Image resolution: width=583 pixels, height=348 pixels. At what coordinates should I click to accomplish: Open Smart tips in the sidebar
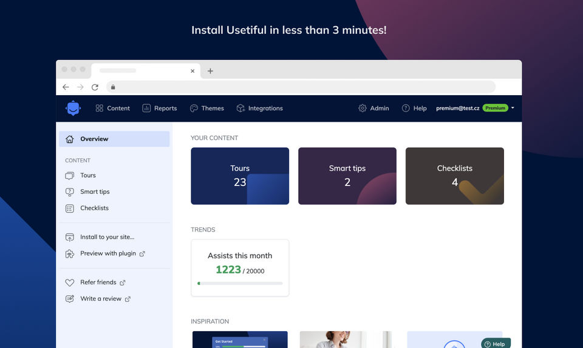point(95,192)
